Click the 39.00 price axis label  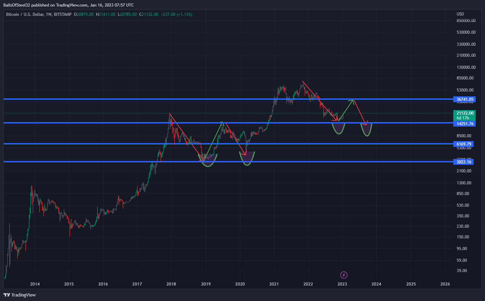pyautogui.click(x=462, y=271)
